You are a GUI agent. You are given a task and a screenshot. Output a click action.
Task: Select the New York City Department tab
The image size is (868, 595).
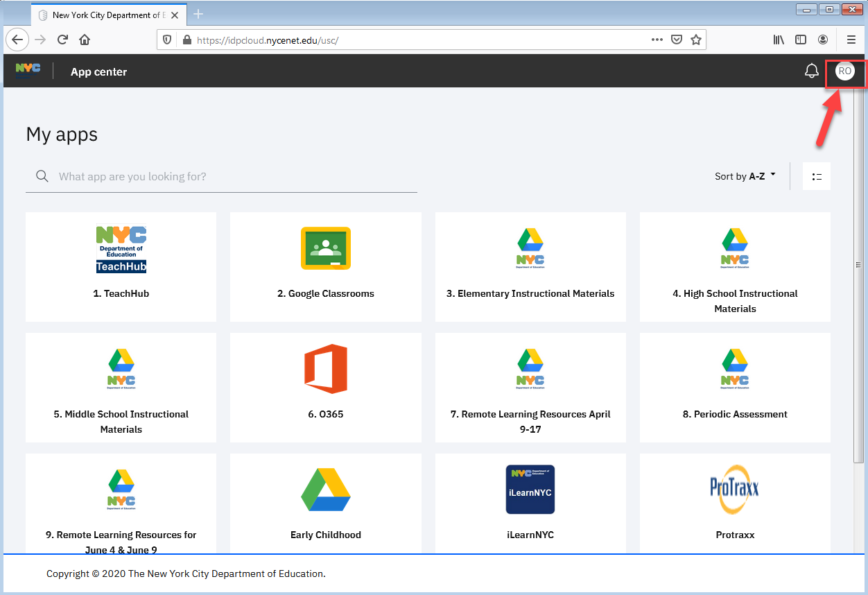click(109, 15)
